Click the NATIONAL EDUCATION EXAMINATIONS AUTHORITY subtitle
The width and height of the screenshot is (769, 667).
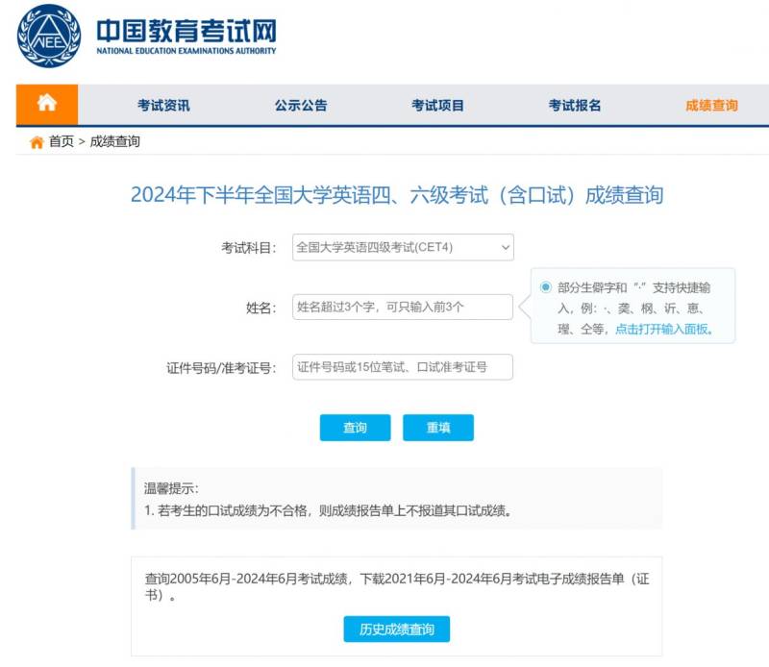click(186, 51)
